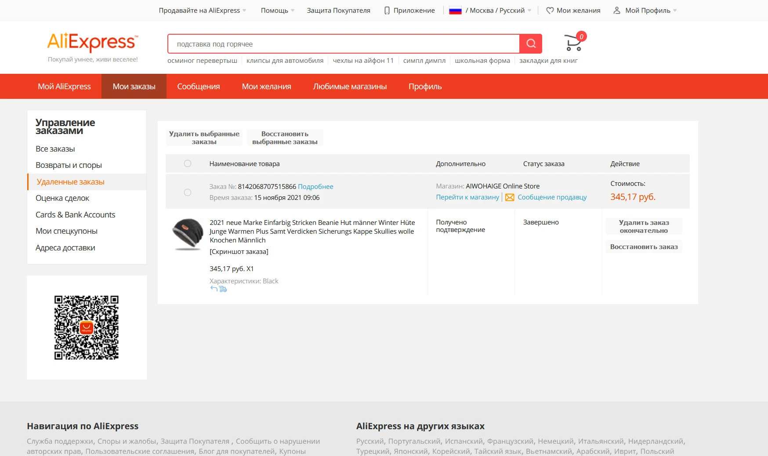Click the profile person icon
The height and width of the screenshot is (456, 768).
[617, 11]
